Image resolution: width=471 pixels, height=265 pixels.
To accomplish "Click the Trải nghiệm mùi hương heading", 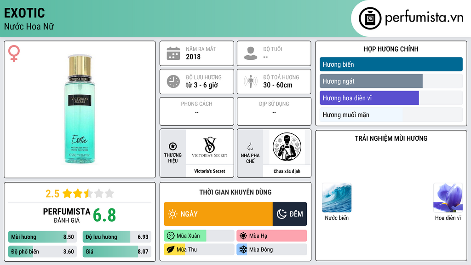I will tap(391, 138).
